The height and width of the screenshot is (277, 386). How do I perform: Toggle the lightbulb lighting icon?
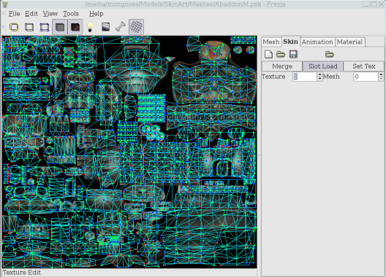tap(90, 27)
